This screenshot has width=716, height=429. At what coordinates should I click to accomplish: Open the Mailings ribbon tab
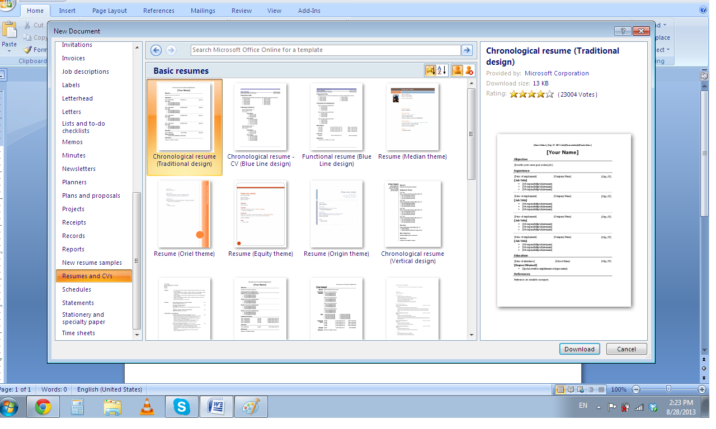pyautogui.click(x=202, y=11)
